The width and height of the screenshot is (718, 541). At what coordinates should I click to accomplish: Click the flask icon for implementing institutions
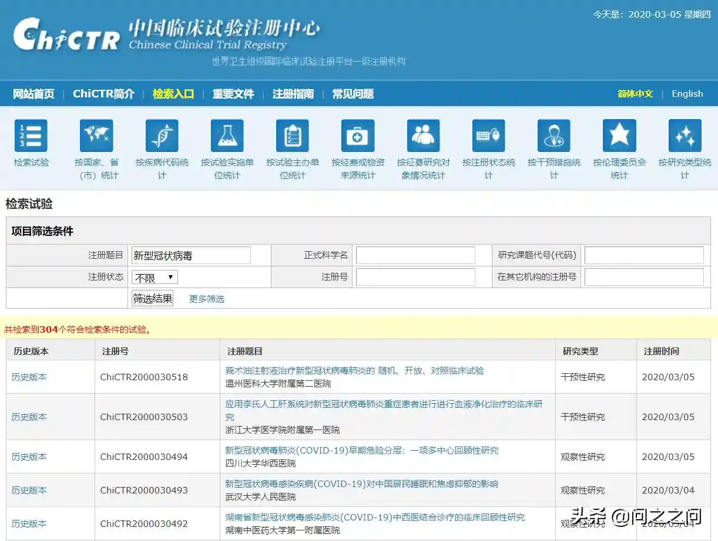(x=227, y=136)
